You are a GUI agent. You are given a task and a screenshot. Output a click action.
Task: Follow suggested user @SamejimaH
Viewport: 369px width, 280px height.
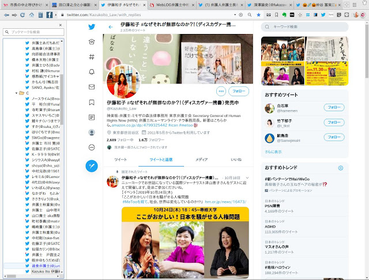click(334, 137)
